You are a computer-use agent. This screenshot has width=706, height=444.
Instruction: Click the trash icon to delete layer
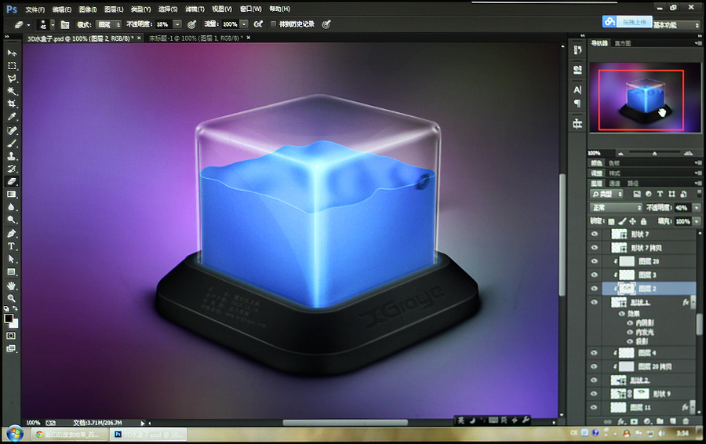point(686,421)
